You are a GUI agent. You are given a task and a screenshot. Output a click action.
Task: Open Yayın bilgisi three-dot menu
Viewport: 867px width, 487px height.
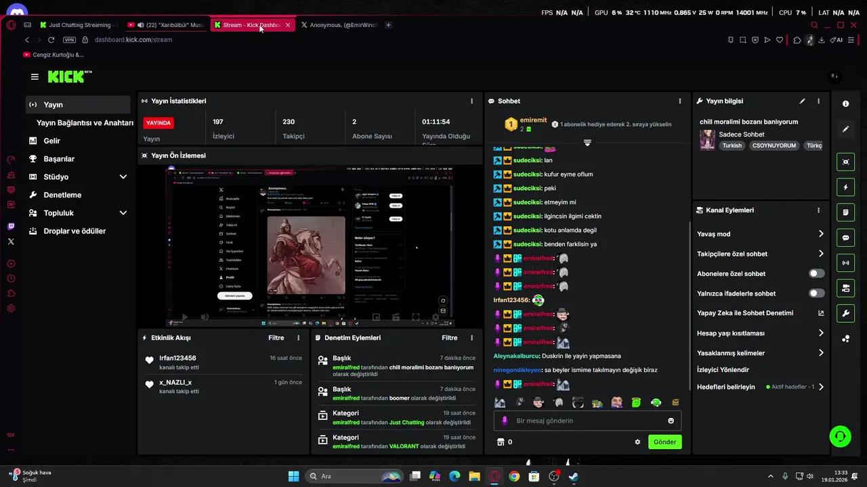point(818,101)
